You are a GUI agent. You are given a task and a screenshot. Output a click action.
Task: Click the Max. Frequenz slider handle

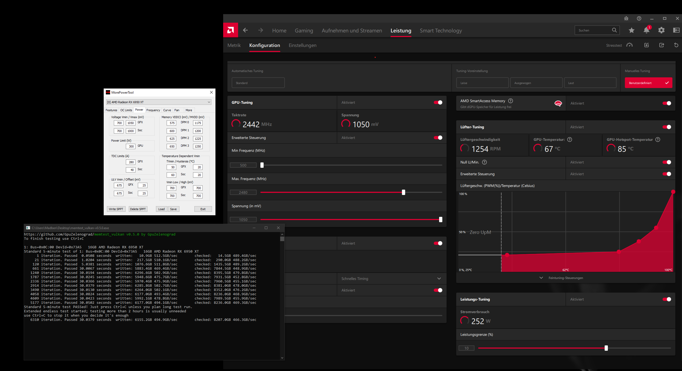coord(403,192)
